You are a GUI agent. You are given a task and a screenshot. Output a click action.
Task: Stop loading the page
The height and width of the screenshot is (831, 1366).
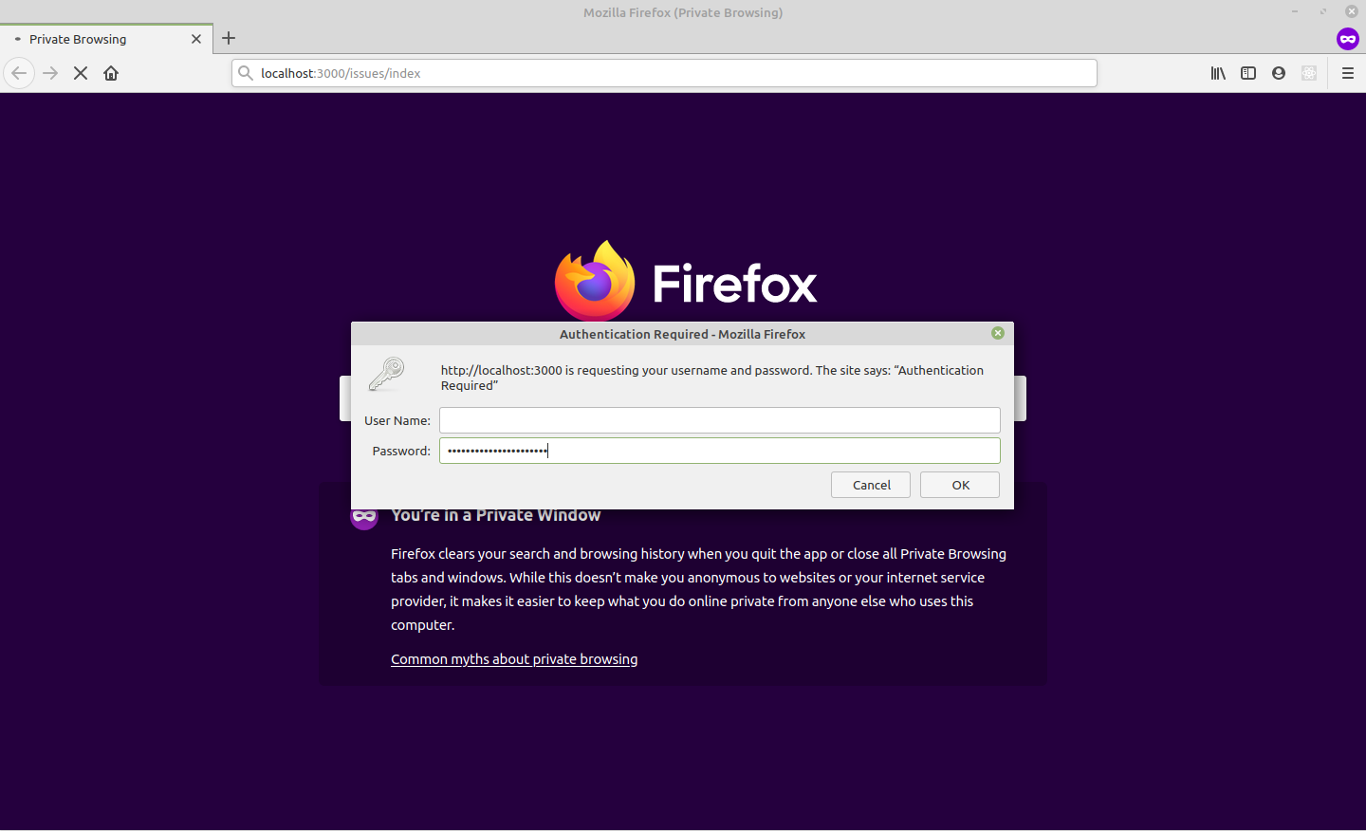pos(80,73)
